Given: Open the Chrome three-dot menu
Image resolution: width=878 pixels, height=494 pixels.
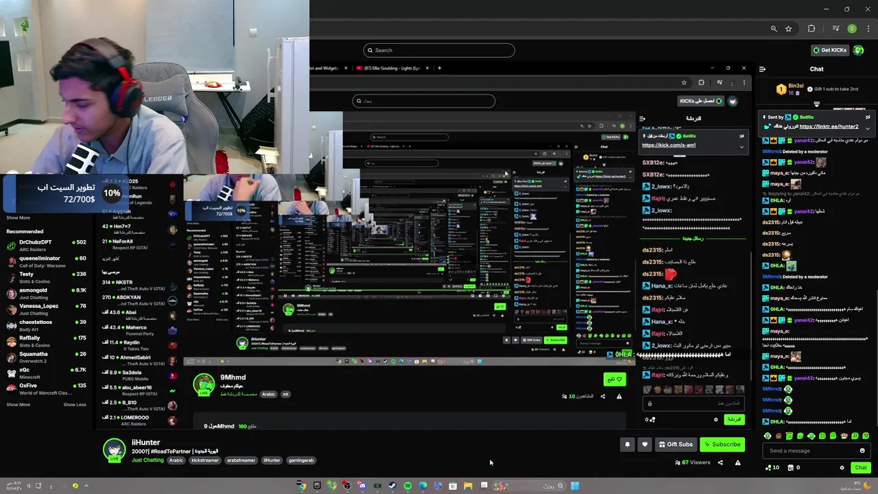Looking at the screenshot, I should click(x=869, y=29).
